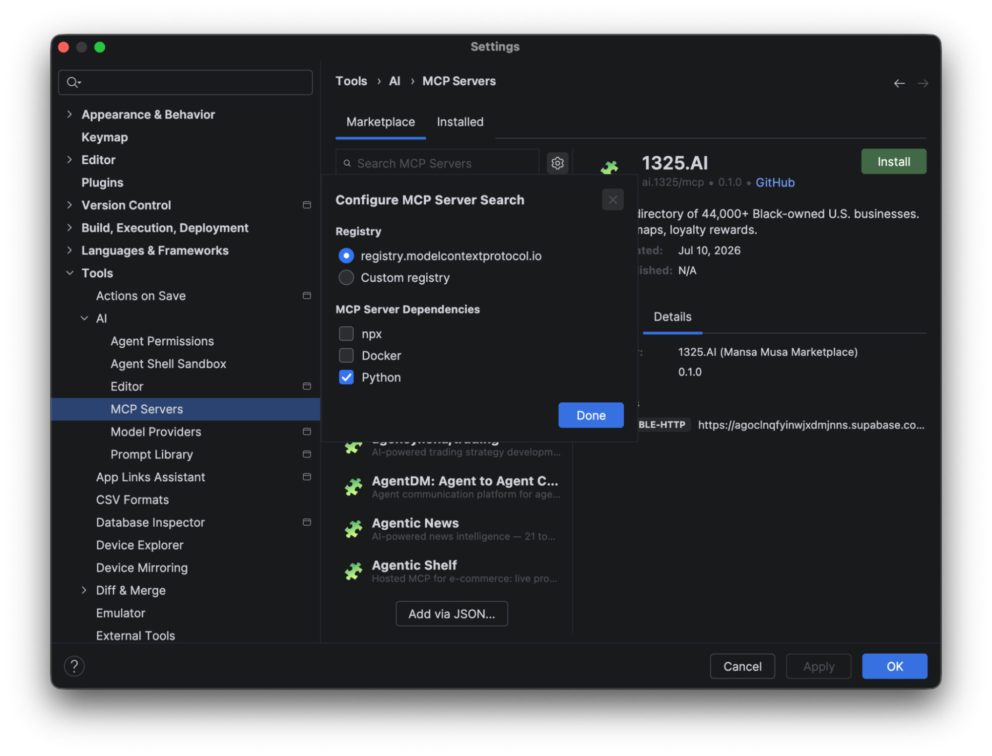Open the External Tools settings

(x=135, y=636)
